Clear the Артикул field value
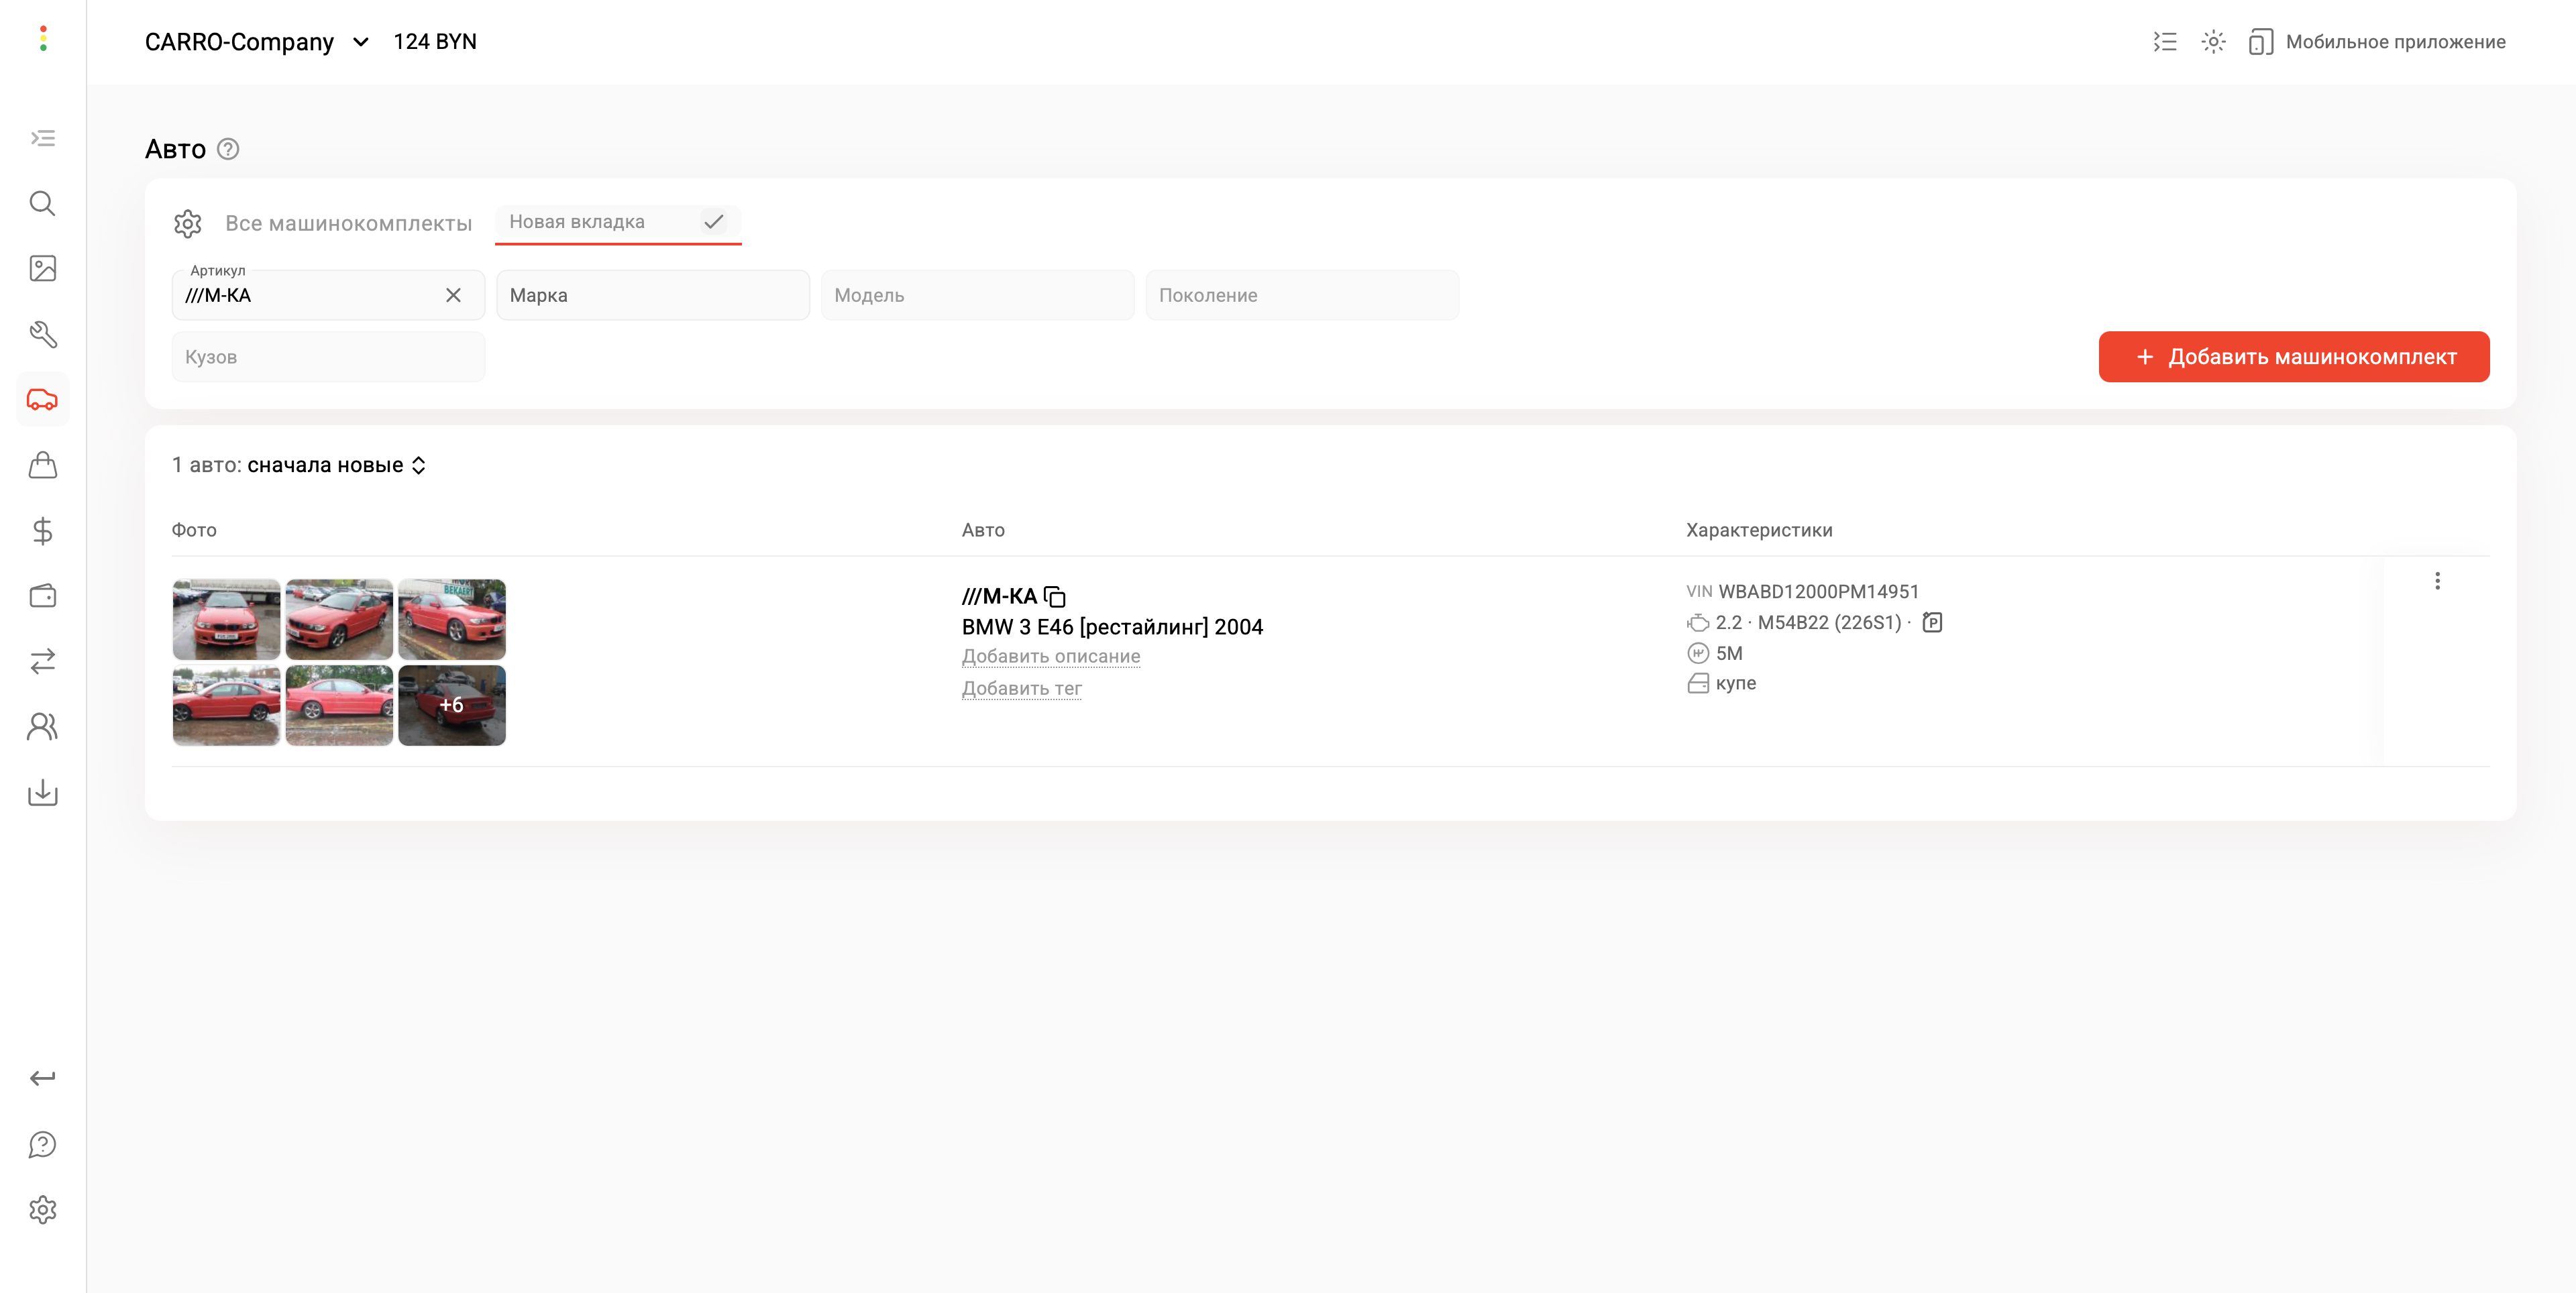2576x1293 pixels. point(453,295)
